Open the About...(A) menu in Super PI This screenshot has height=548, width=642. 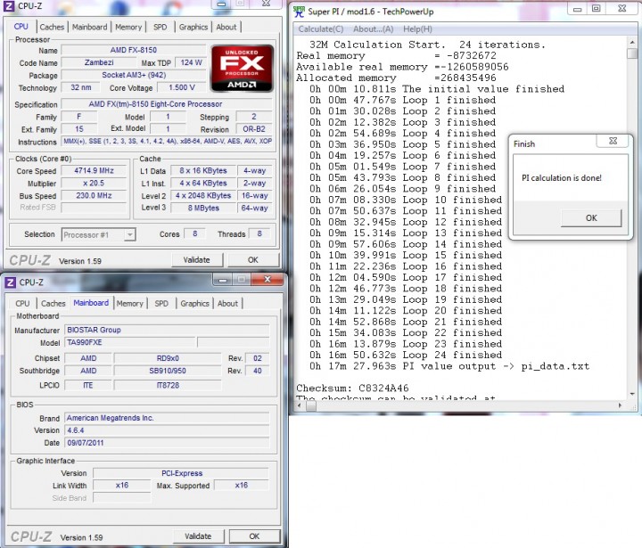coord(374,29)
